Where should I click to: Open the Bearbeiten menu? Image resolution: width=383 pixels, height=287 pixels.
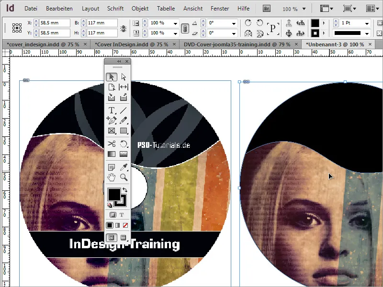59,9
